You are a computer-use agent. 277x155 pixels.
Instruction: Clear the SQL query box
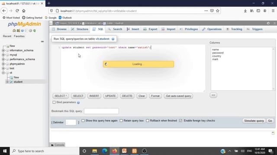point(142,96)
